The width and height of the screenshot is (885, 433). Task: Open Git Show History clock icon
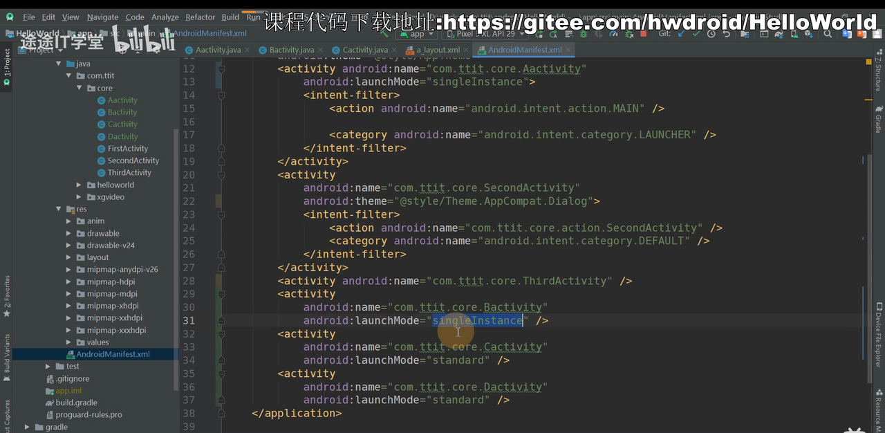[x=711, y=33]
